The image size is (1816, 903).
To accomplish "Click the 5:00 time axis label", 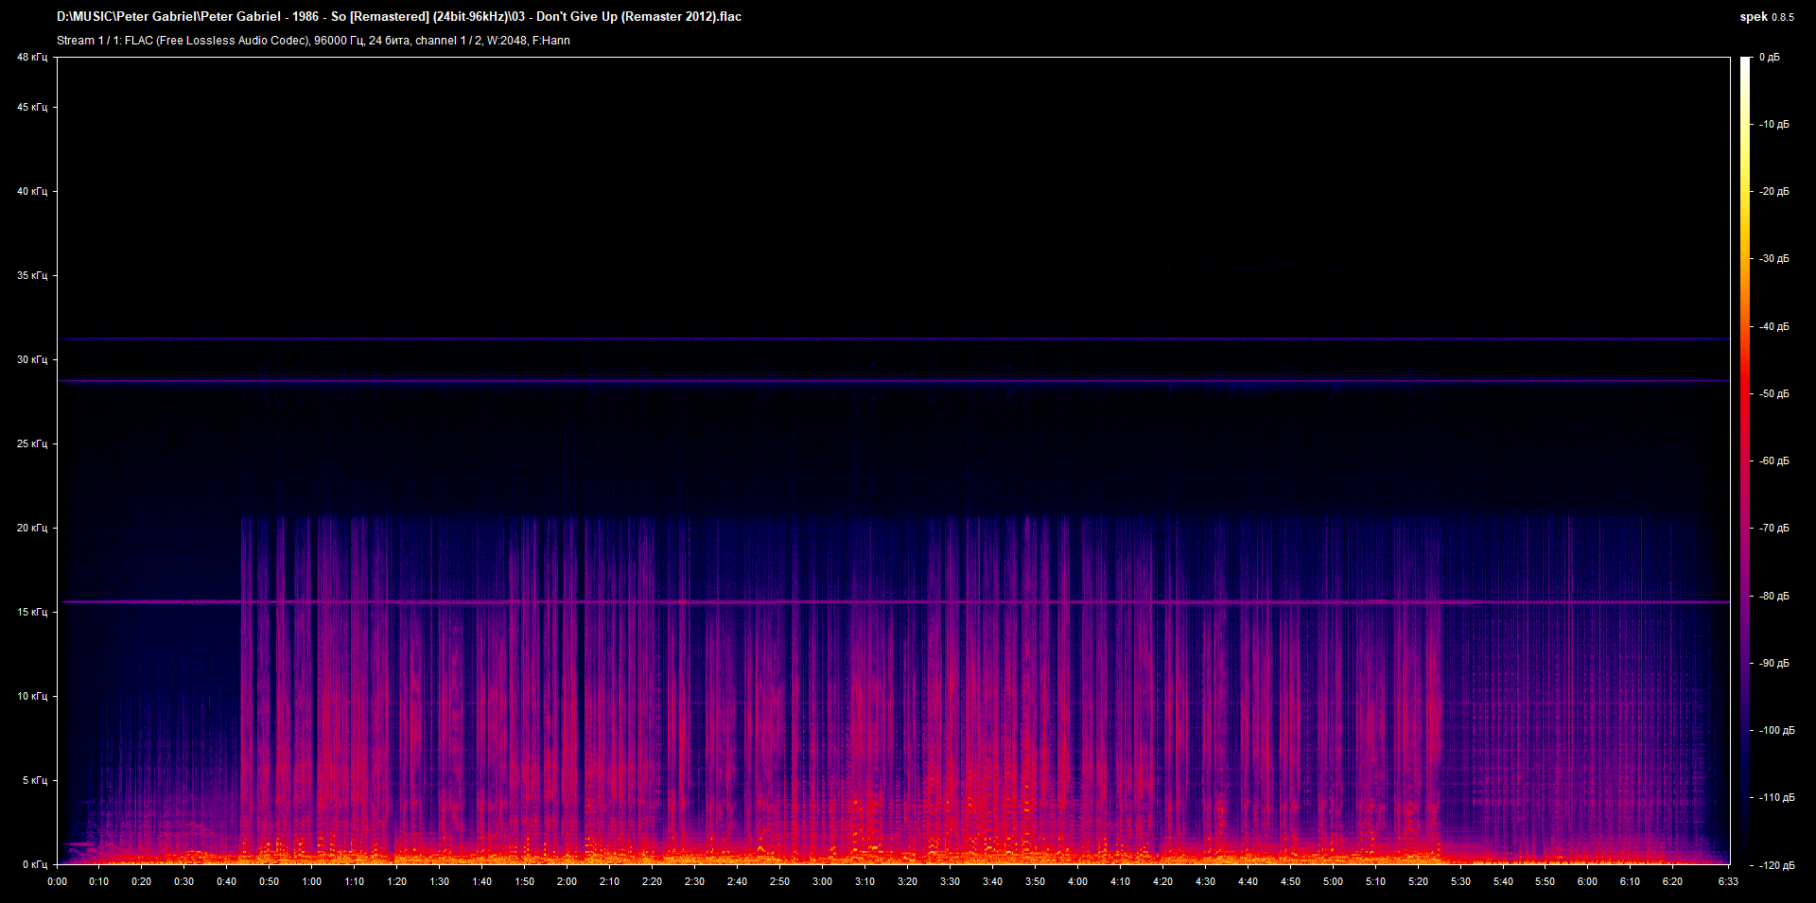I will [1333, 881].
